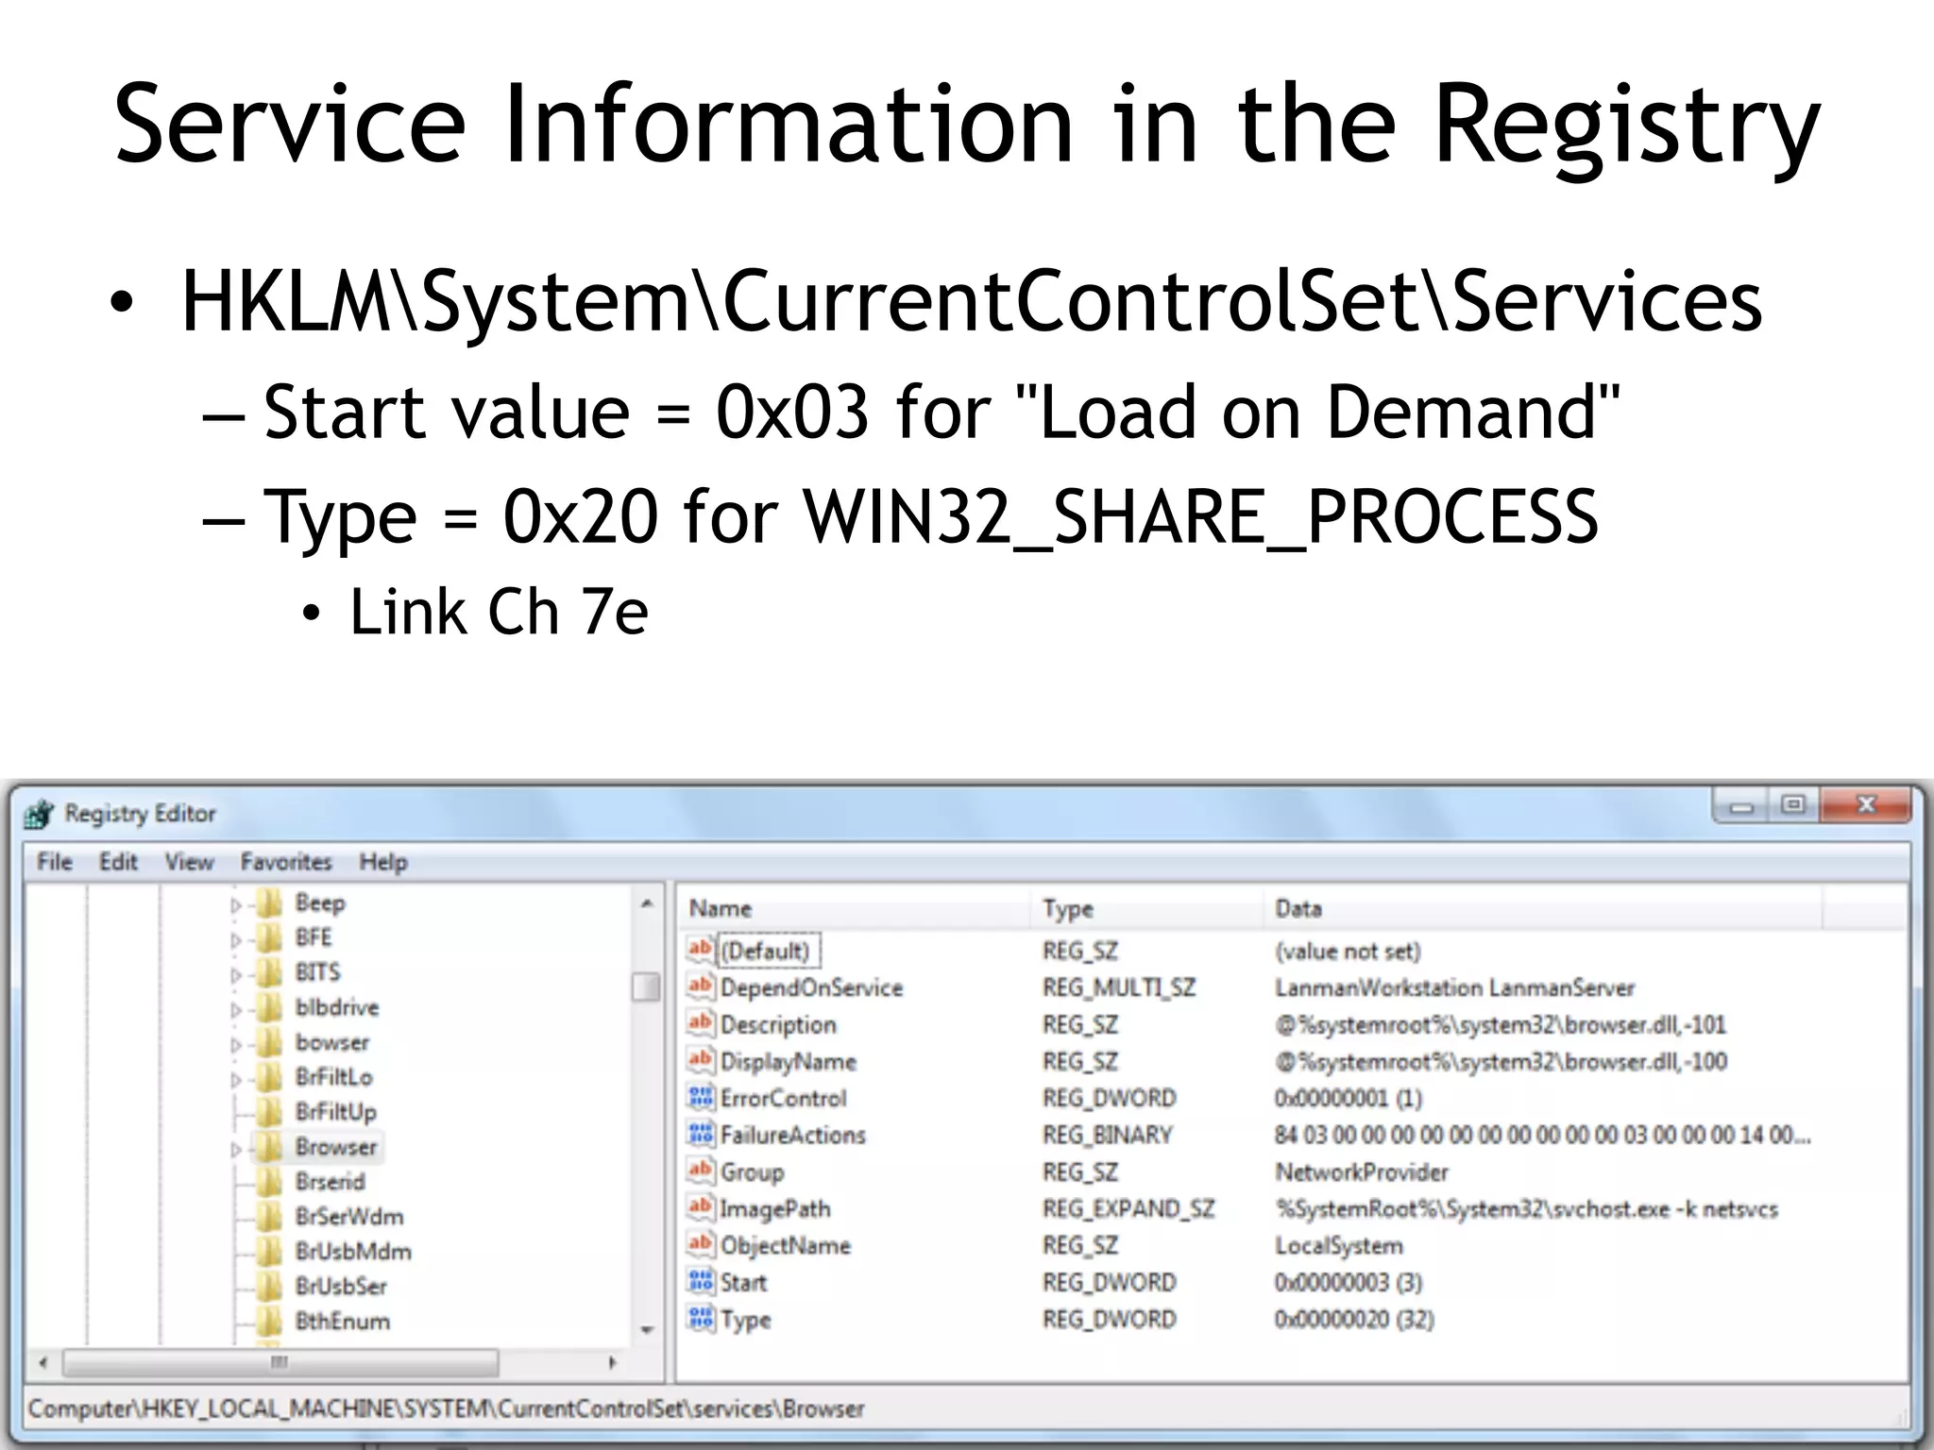This screenshot has width=1934, height=1450.
Task: Click the tree scrollbar down arrow
Action: pyautogui.click(x=647, y=1330)
